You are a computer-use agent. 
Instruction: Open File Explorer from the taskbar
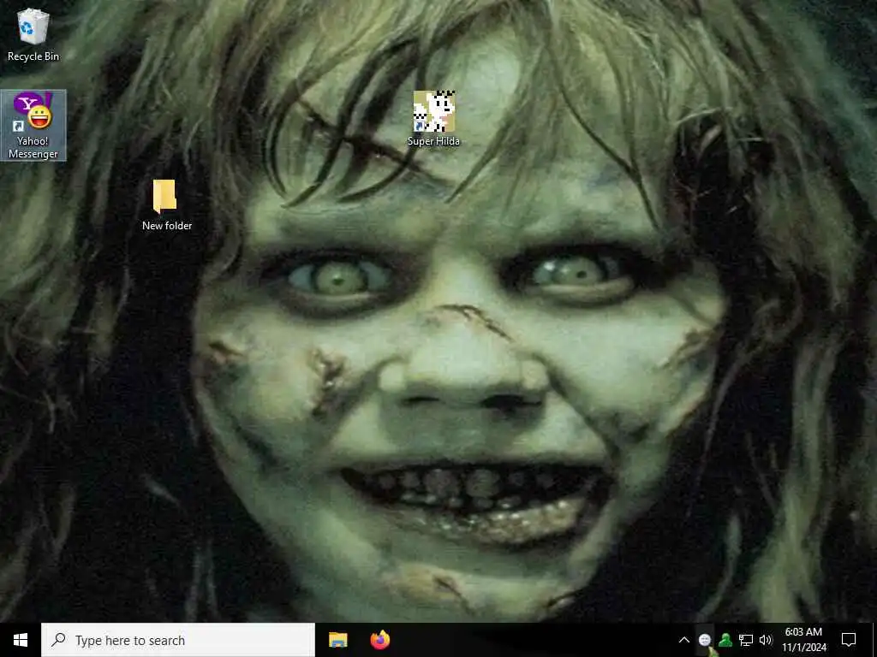click(x=337, y=640)
